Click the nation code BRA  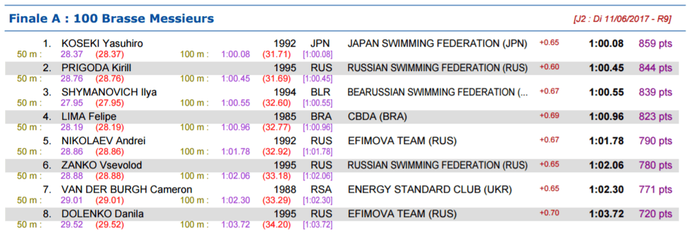tap(320, 116)
